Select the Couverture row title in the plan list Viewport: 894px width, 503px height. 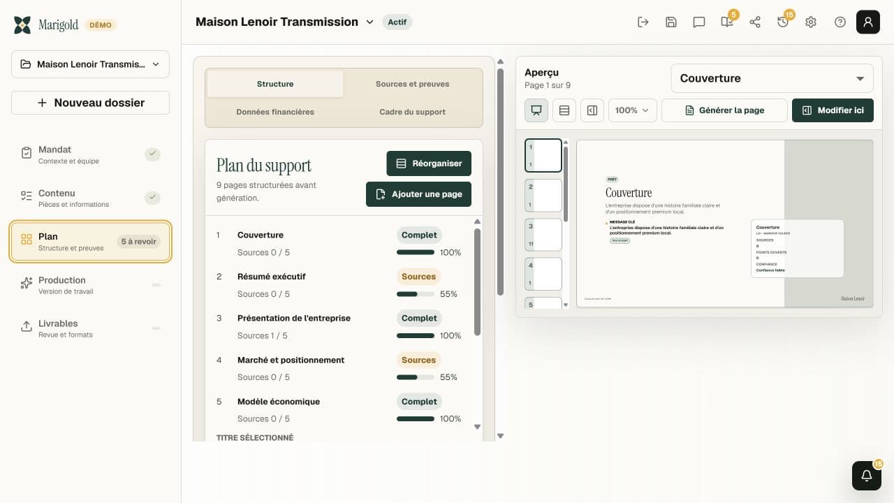(261, 235)
